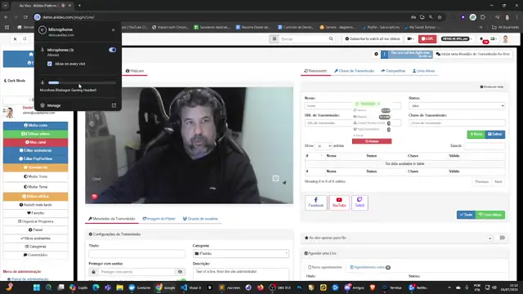Restream to Facebook
523x294 pixels.
coord(316,203)
